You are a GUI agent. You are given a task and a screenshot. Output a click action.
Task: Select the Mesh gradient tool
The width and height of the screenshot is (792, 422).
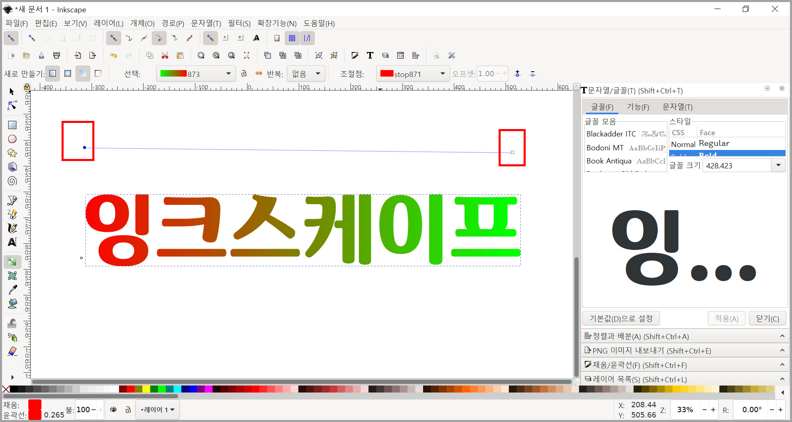(12, 276)
